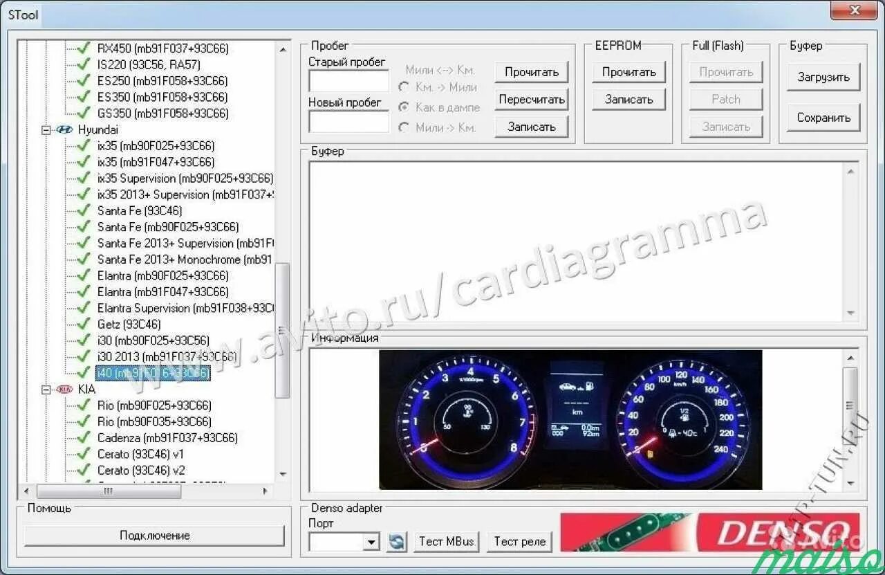Select the 'Как в дампе' radio option
Image resolution: width=885 pixels, height=575 pixels.
click(x=404, y=107)
